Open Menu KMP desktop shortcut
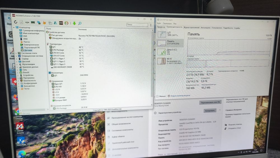280x158 pixels. [21, 141]
